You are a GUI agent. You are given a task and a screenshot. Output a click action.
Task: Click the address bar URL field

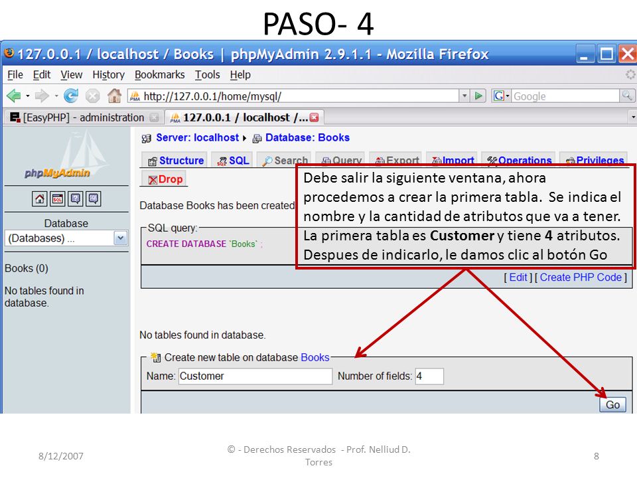293,96
